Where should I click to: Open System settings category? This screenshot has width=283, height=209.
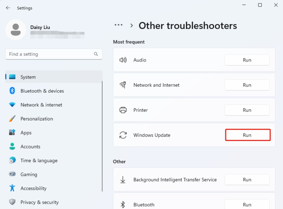point(54,77)
